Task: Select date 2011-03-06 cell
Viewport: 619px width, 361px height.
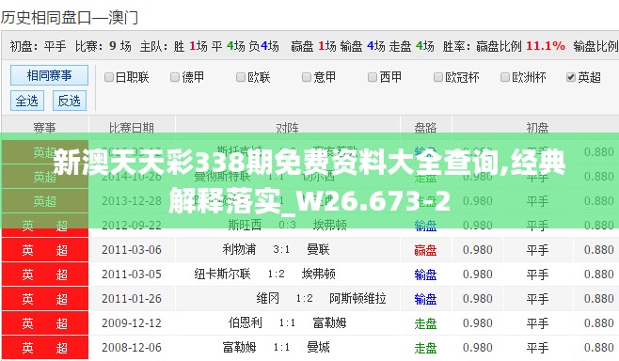Action: tap(132, 250)
